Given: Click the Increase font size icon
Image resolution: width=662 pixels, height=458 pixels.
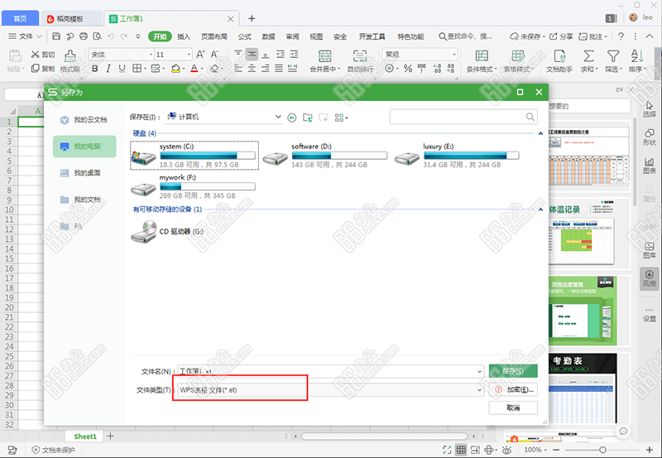Looking at the screenshot, I should 200,54.
